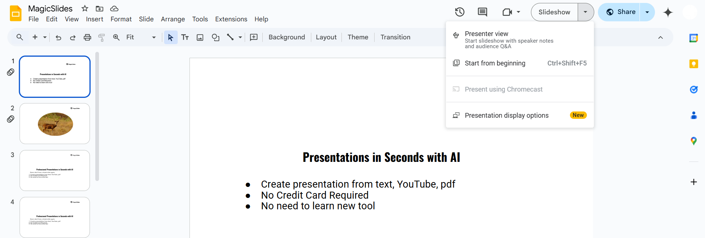Open the Help menu
This screenshot has width=705, height=238.
[261, 19]
